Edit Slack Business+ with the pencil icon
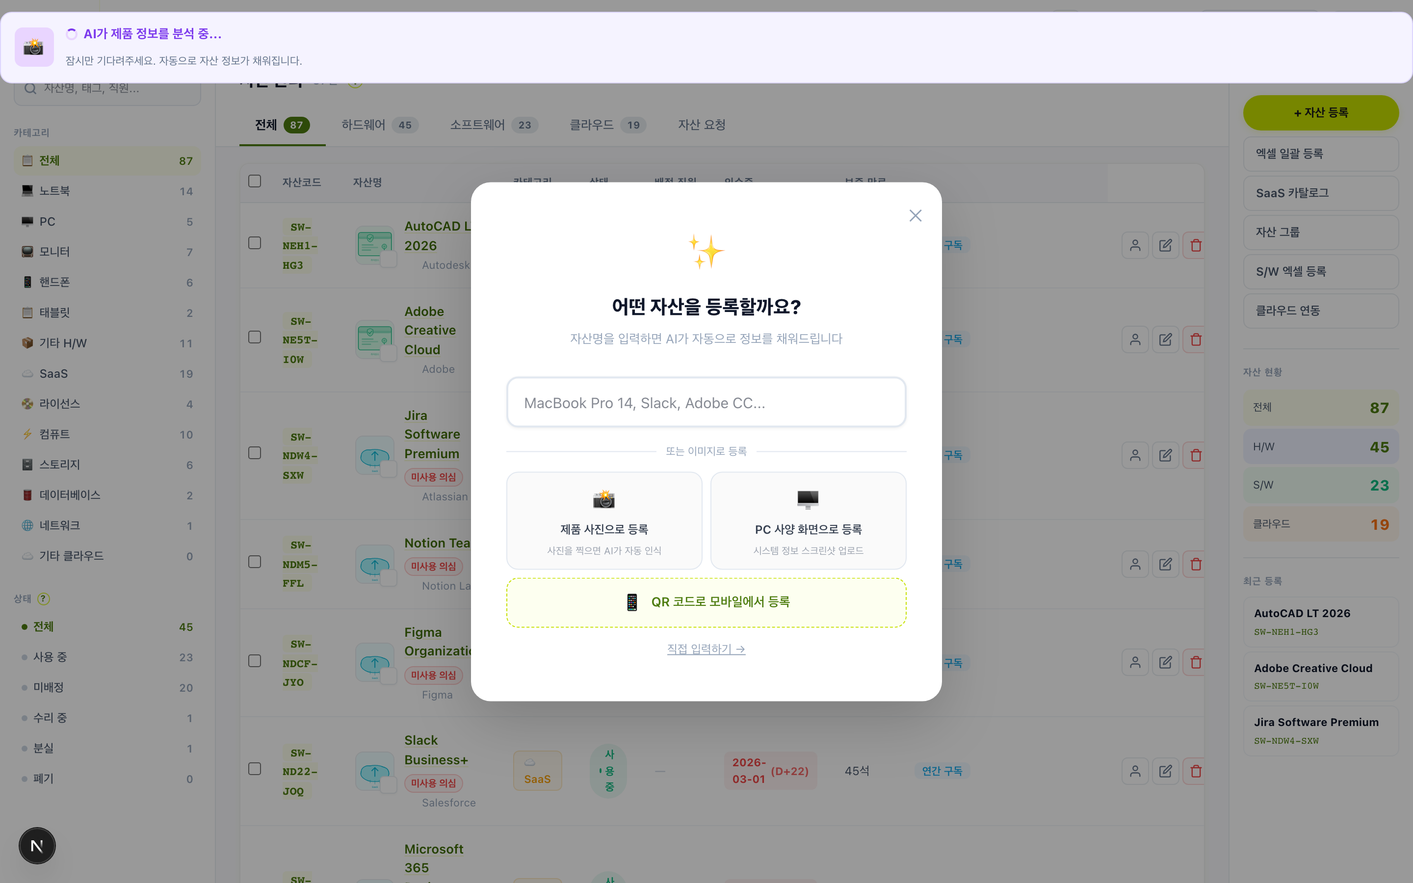 (x=1165, y=771)
